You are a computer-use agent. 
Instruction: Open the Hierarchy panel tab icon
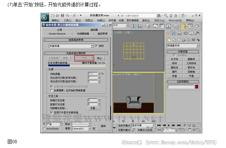[x=179, y=34]
